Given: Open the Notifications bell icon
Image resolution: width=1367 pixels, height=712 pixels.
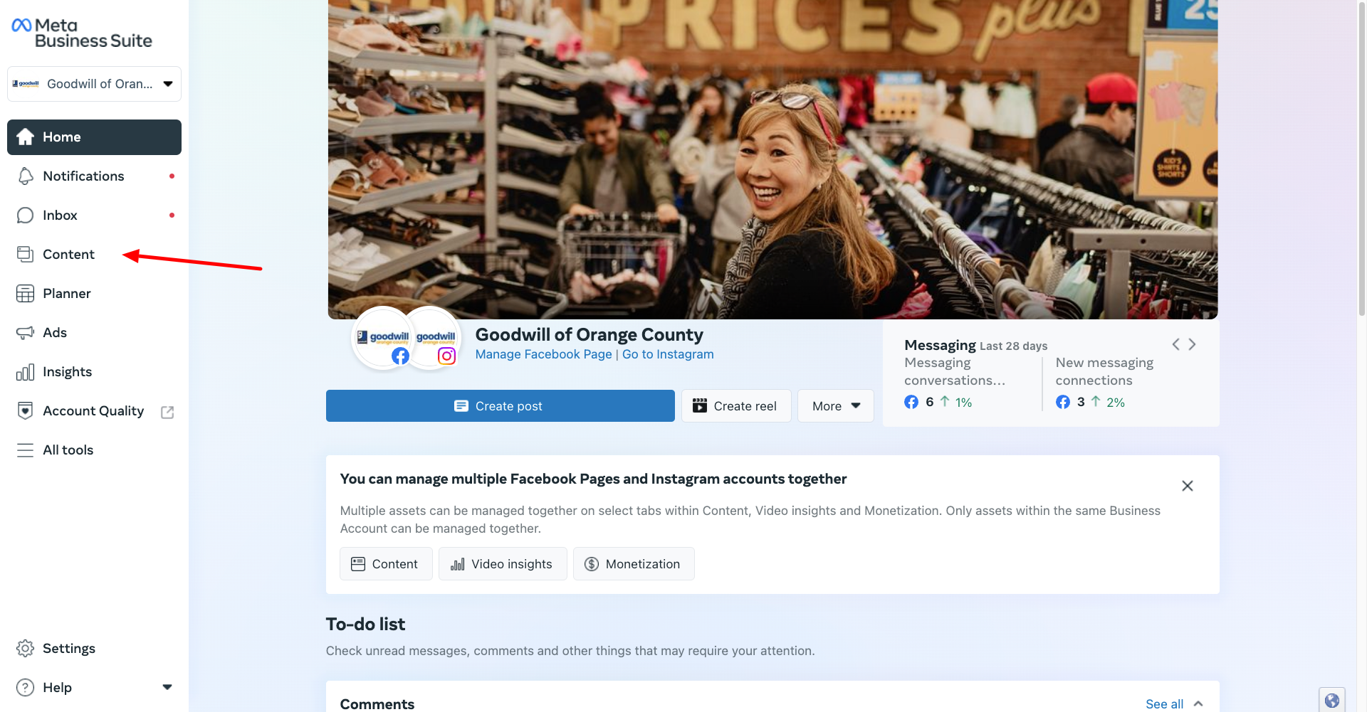Looking at the screenshot, I should coord(26,176).
